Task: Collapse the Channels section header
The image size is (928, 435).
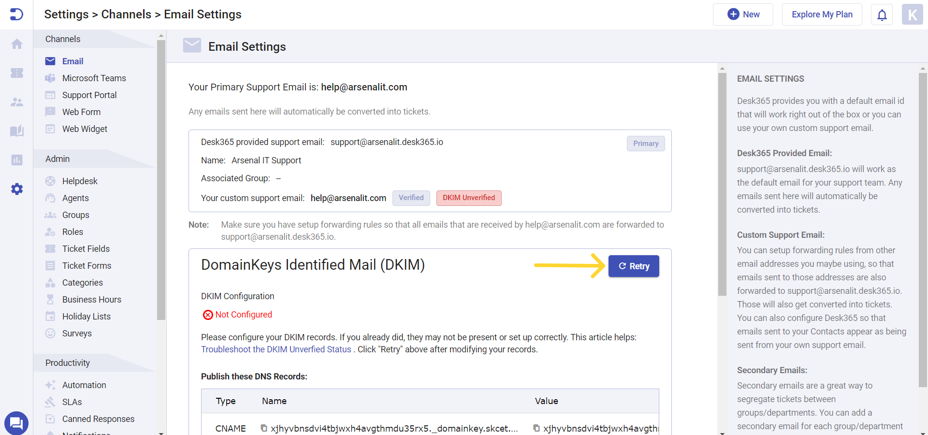Action: pos(62,39)
